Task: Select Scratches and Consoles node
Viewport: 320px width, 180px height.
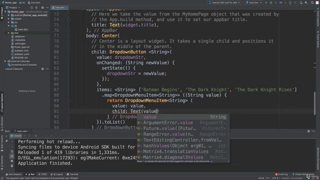Action: pos(22,65)
